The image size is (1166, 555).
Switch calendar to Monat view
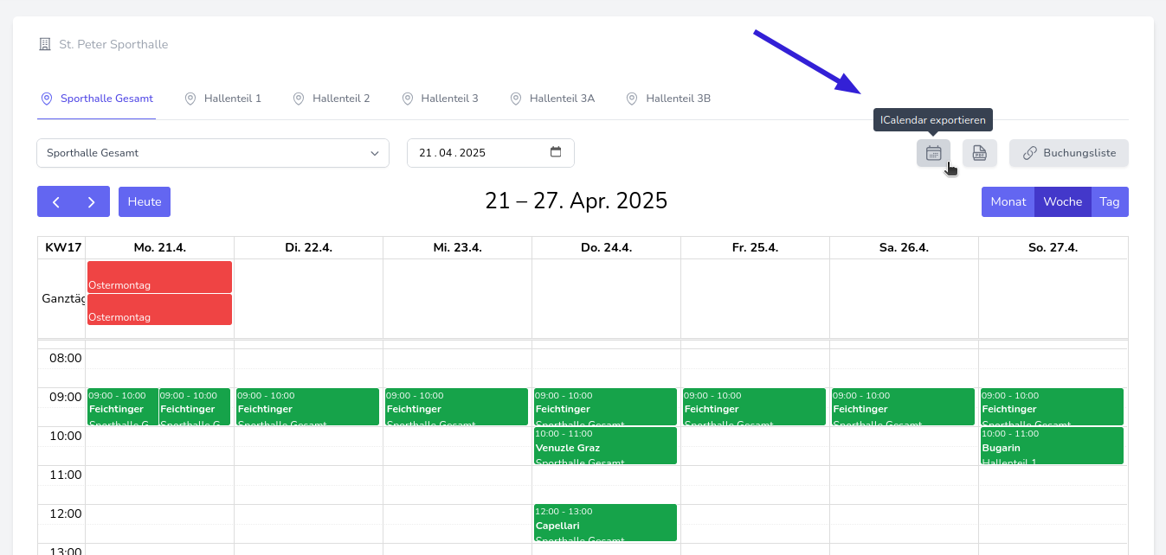click(1008, 201)
